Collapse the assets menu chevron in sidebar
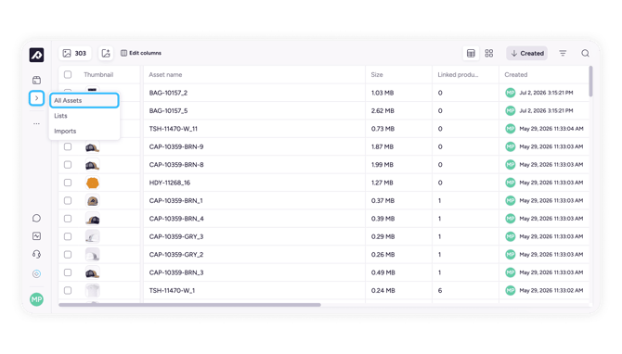Viewport: 622px width, 354px height. pyautogui.click(x=36, y=98)
